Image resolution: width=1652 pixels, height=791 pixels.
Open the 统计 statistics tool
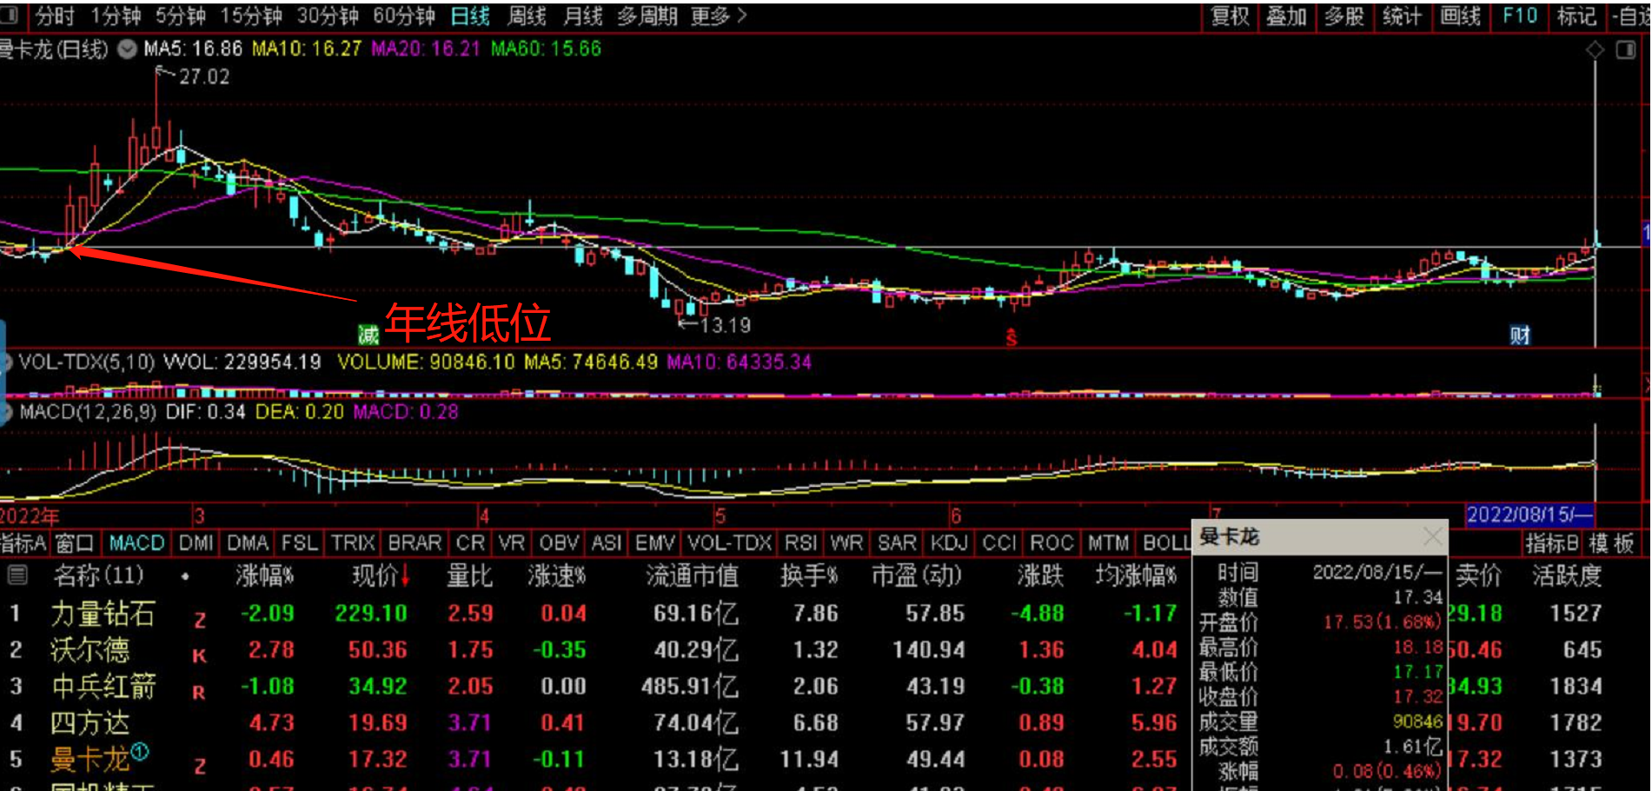tap(1402, 16)
